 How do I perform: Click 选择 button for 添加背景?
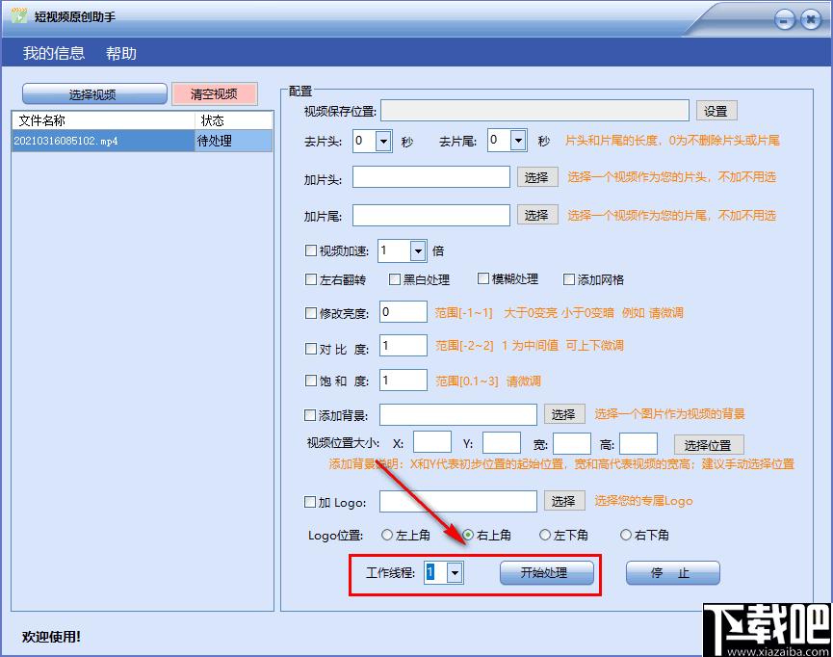[564, 414]
